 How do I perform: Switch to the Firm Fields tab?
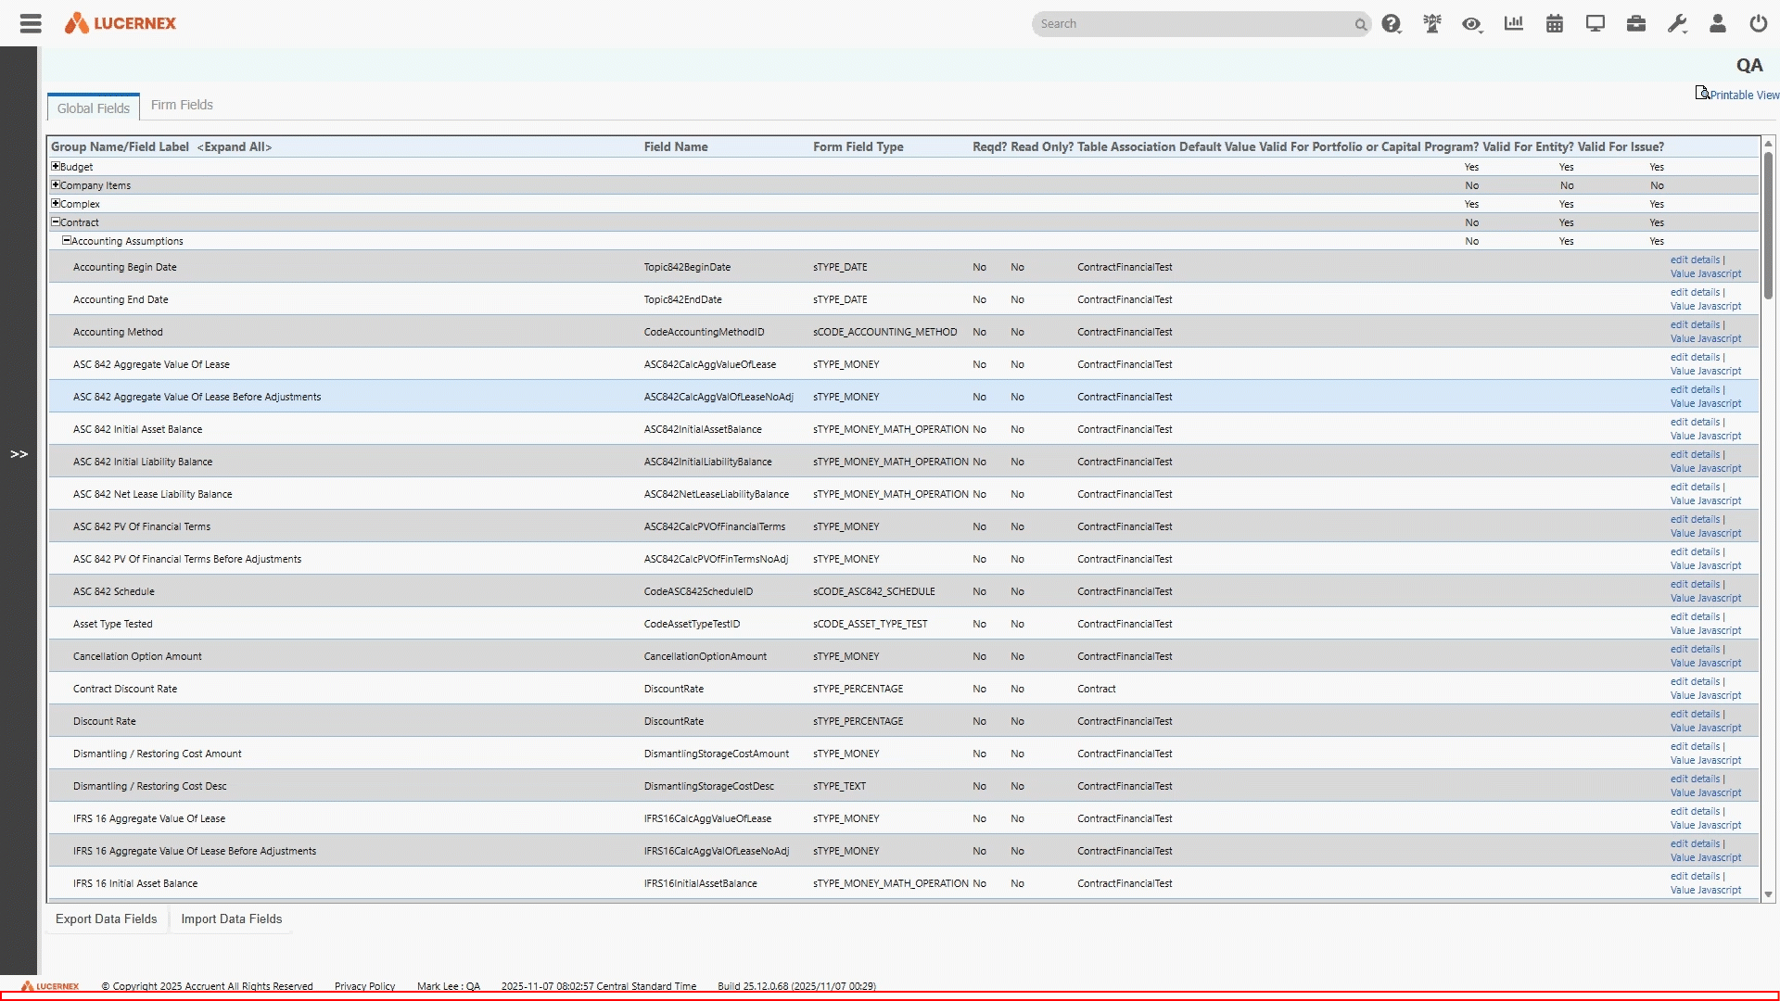point(182,105)
